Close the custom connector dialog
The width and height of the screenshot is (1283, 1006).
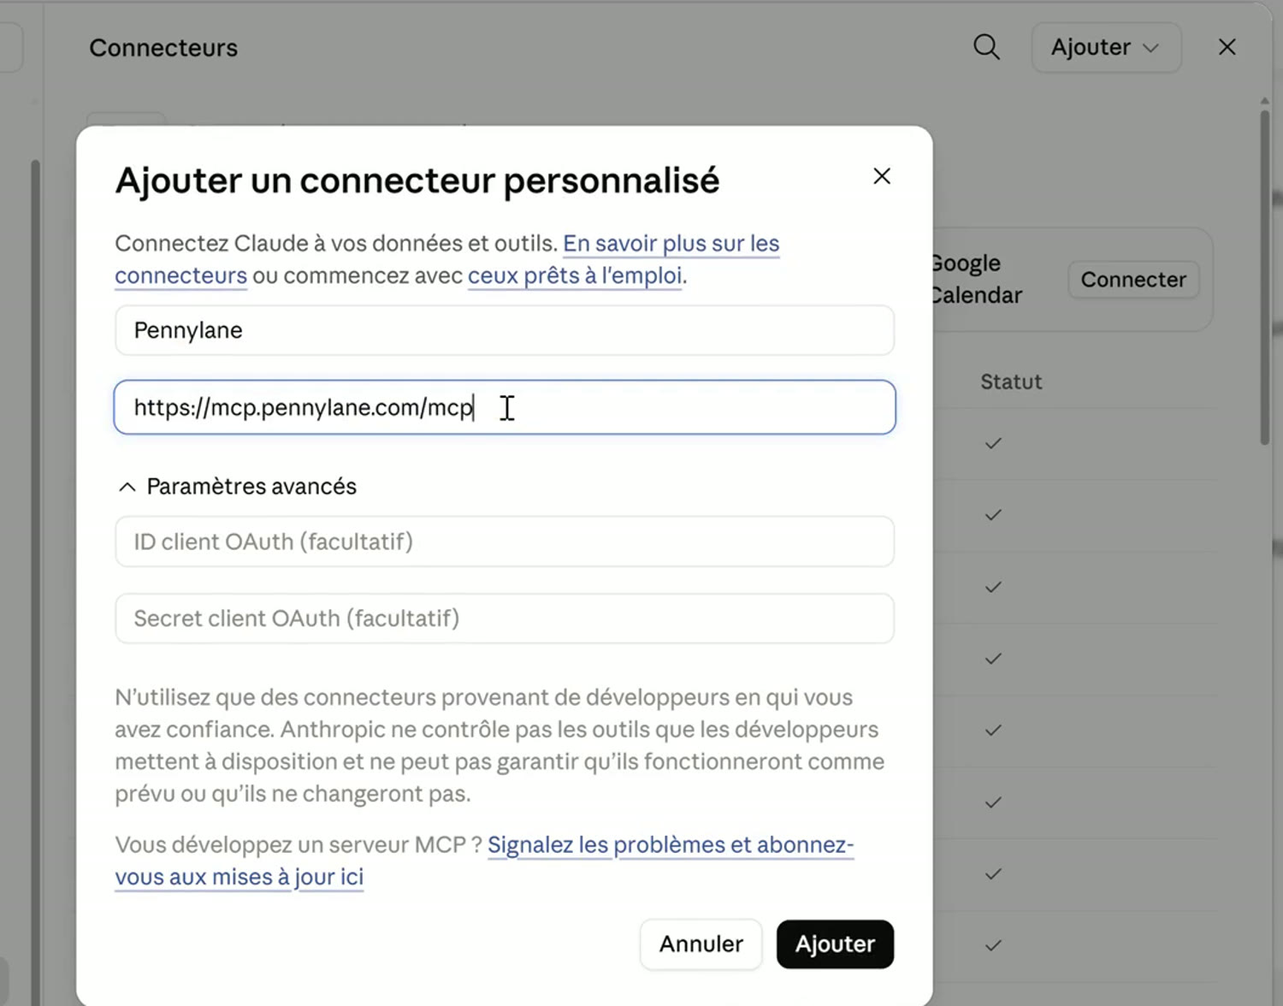[882, 176]
